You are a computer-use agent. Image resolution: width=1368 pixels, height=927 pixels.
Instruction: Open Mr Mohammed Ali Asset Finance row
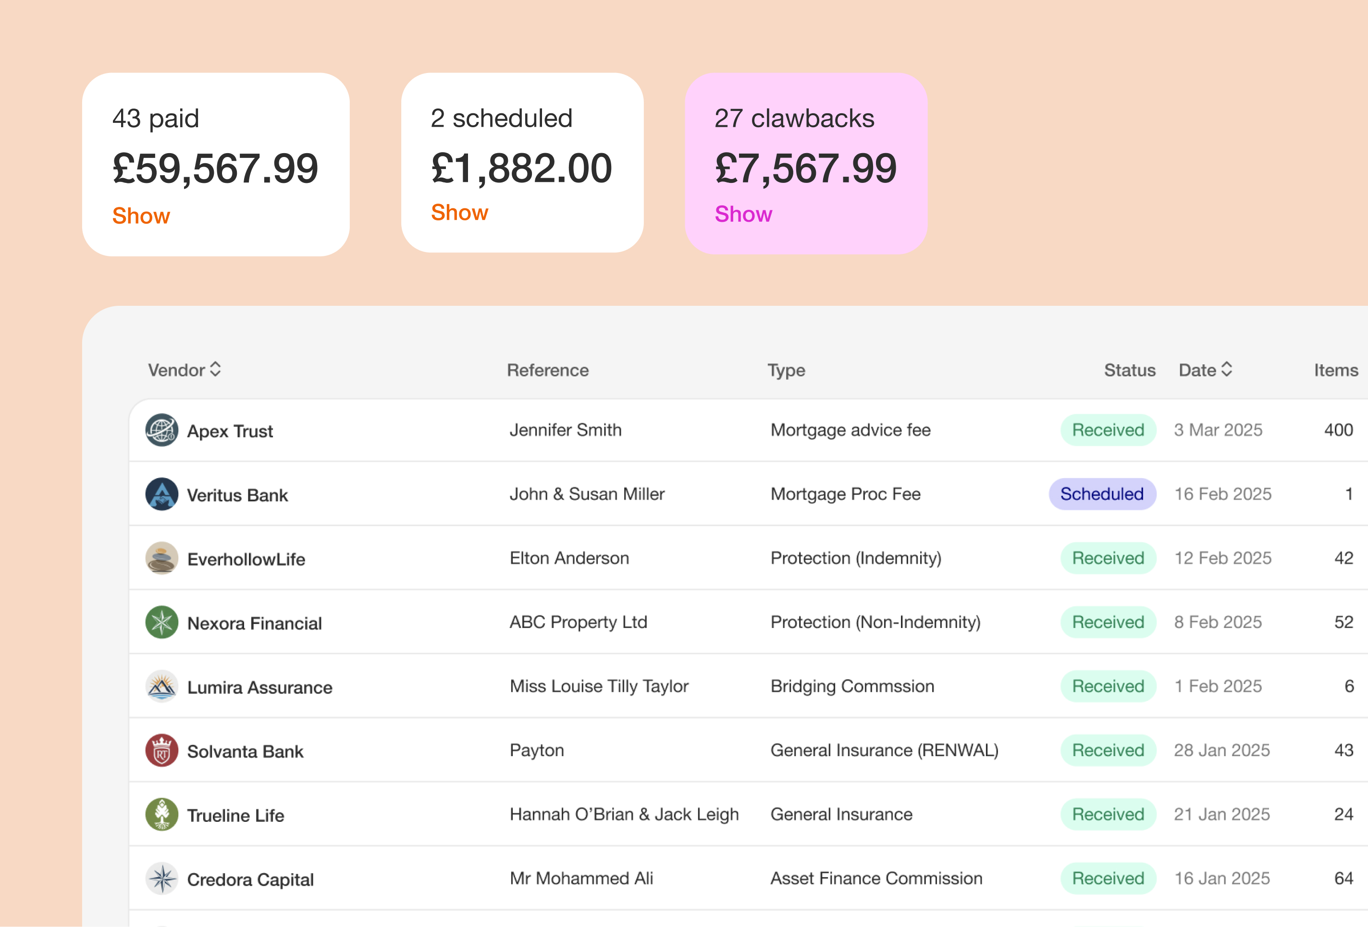tap(581, 879)
